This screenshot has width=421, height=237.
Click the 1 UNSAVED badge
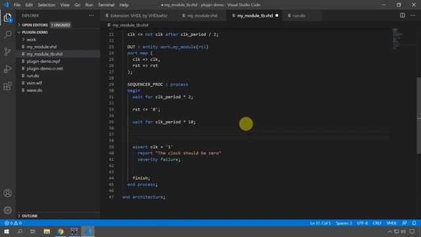pyautogui.click(x=61, y=25)
